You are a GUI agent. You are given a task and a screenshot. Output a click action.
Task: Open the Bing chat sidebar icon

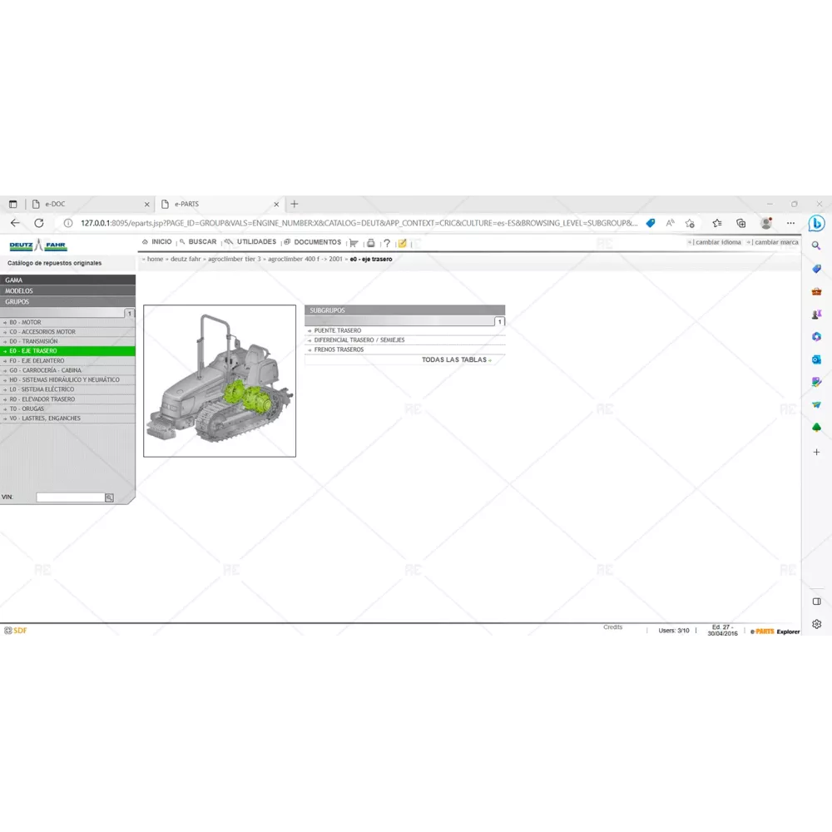coord(816,223)
